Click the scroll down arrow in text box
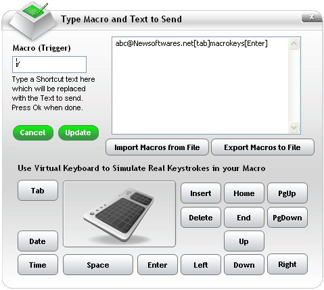This screenshot has height=290, width=324. [x=294, y=128]
